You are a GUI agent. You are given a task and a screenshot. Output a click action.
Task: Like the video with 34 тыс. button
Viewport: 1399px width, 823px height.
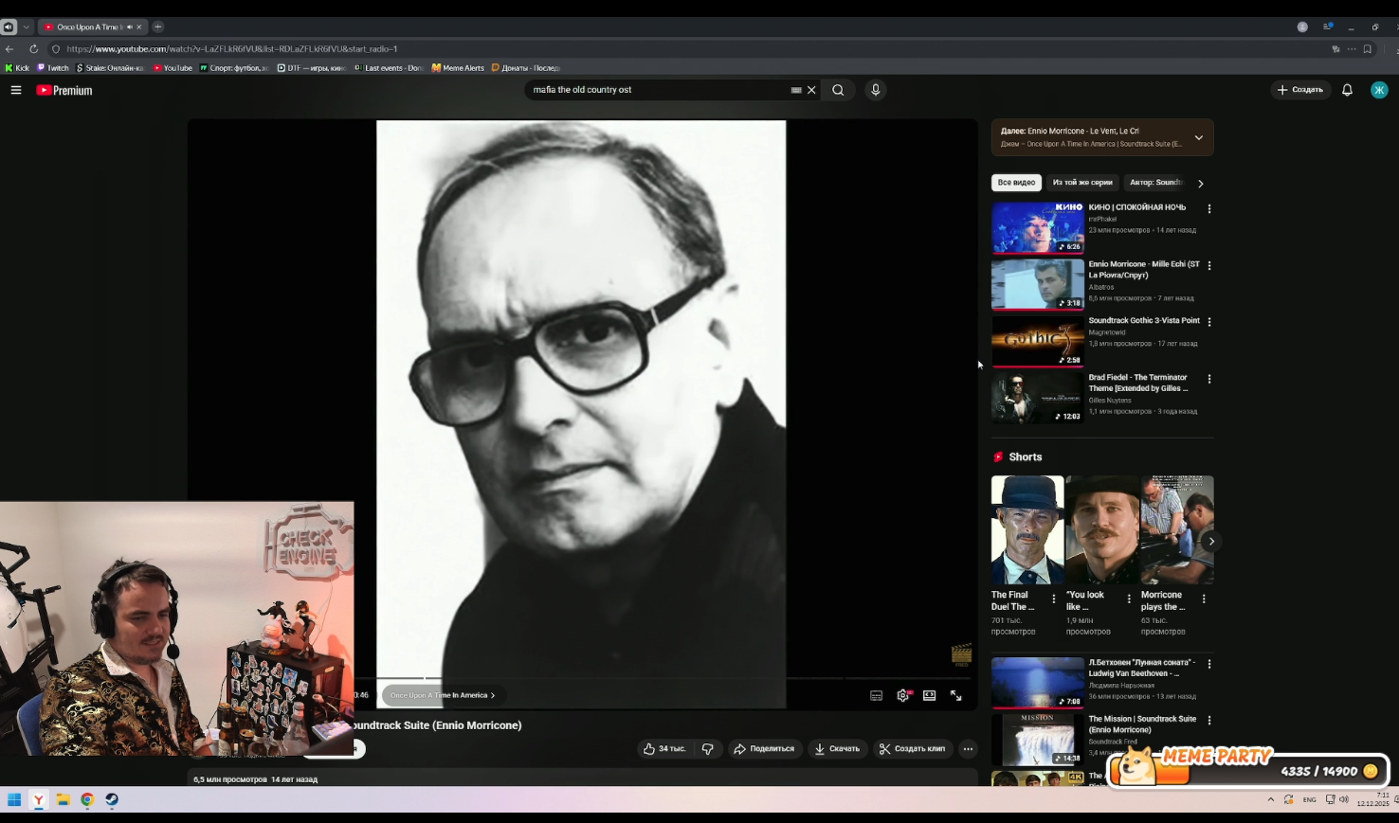pos(664,748)
